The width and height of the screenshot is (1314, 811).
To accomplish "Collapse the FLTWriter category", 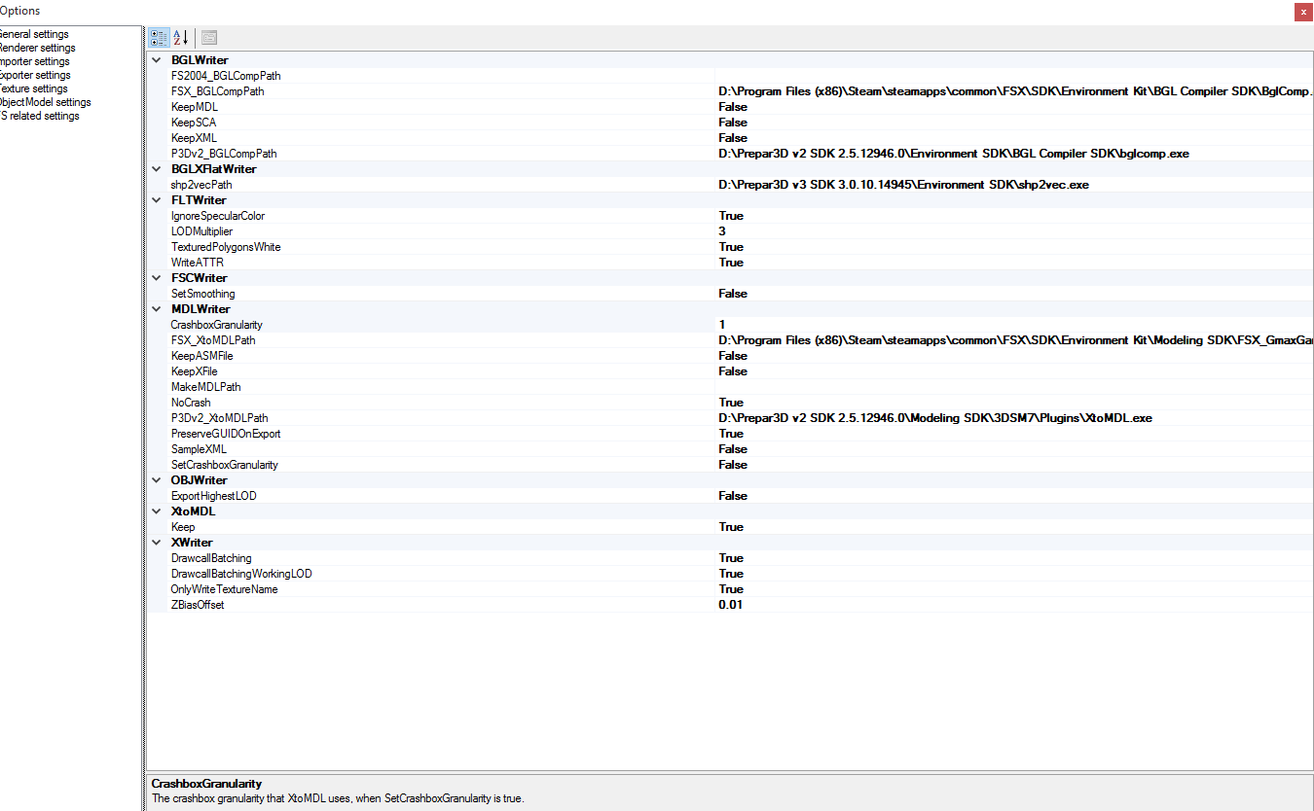I will tap(156, 199).
